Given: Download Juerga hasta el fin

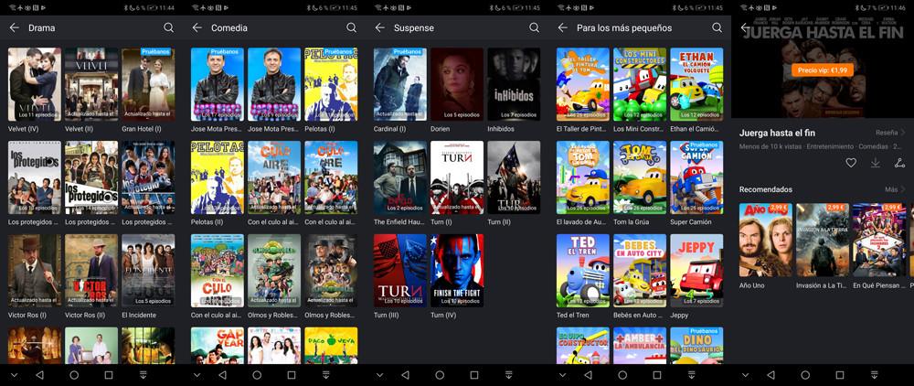Looking at the screenshot, I should click(x=875, y=163).
